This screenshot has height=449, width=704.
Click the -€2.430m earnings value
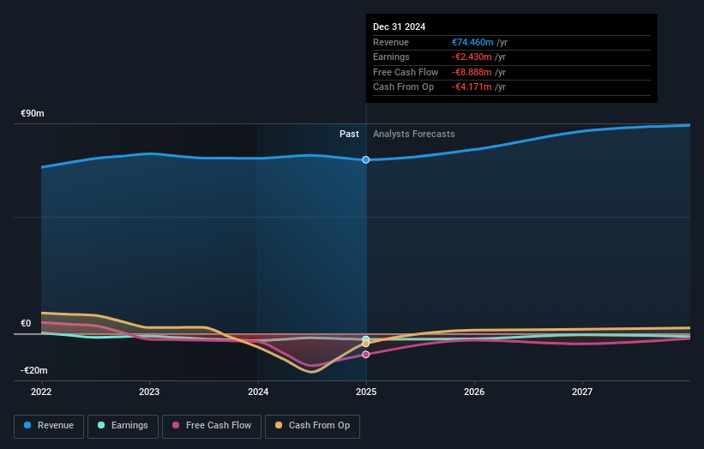[472, 57]
